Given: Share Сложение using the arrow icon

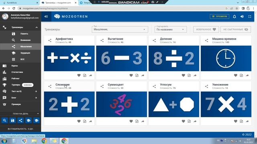Looking at the screenshot, I should [x=90, y=121].
